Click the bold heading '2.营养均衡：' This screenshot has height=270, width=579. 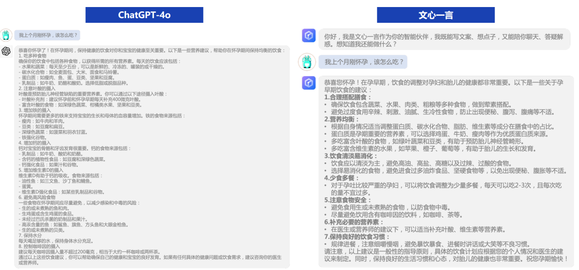[342, 119]
